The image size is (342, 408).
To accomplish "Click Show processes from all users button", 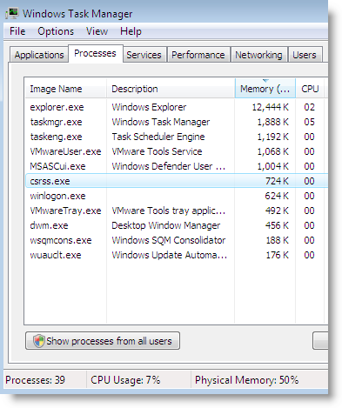I will click(103, 341).
